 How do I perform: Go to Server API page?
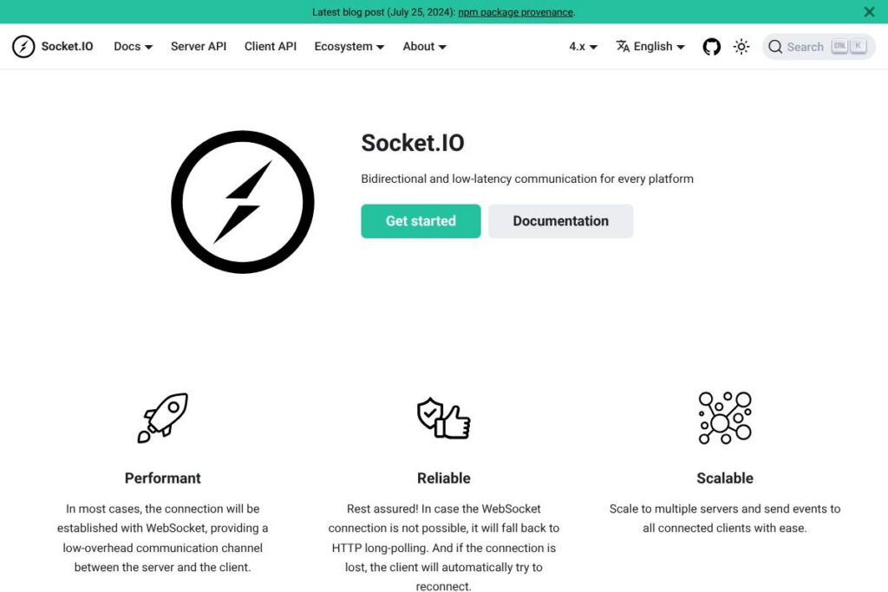coord(199,47)
